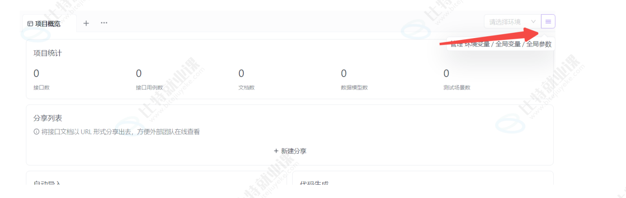
Task: Click the layout icon in 项目概览 tab
Action: (x=30, y=24)
